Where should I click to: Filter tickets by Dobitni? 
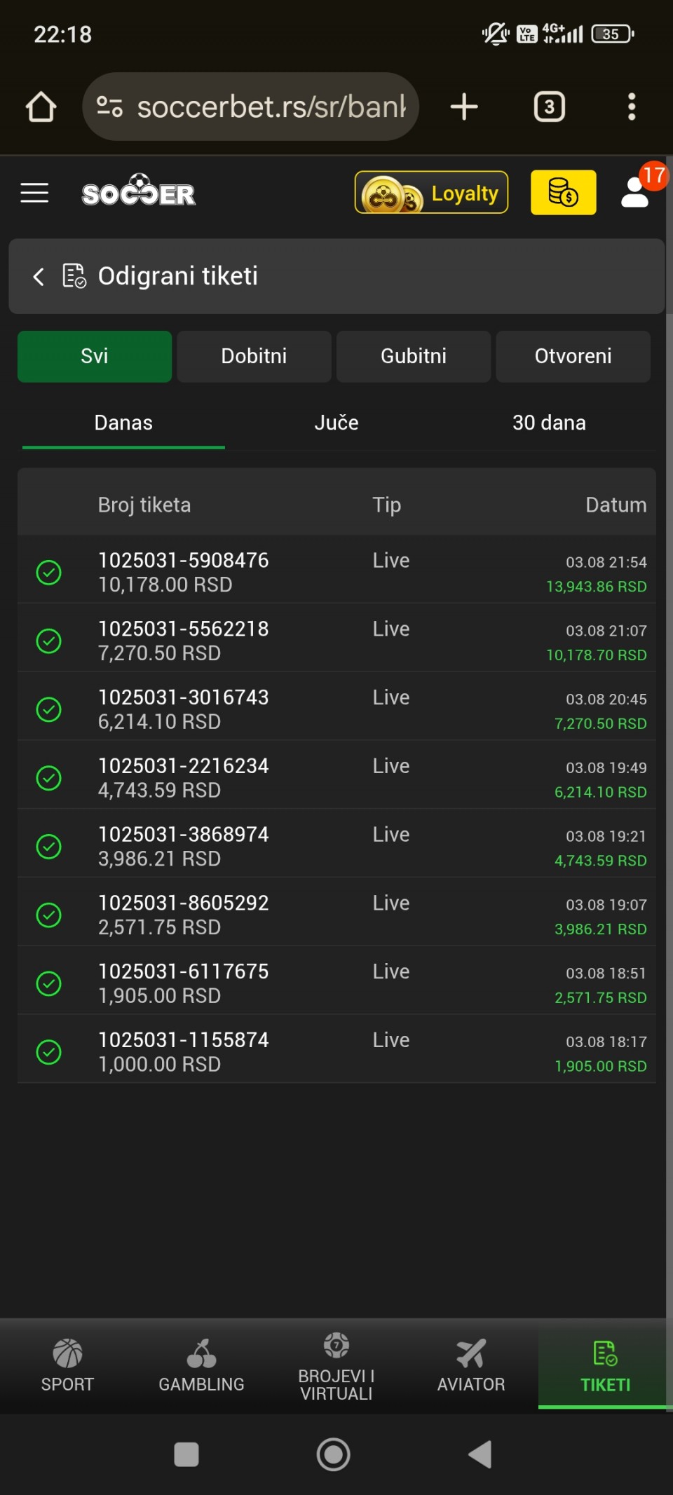[x=254, y=356]
